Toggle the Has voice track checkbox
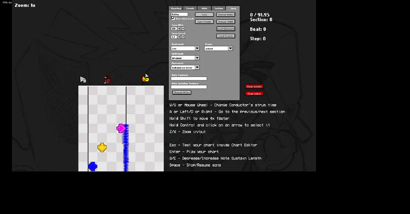This screenshot has height=214, width=410. [x=173, y=19]
